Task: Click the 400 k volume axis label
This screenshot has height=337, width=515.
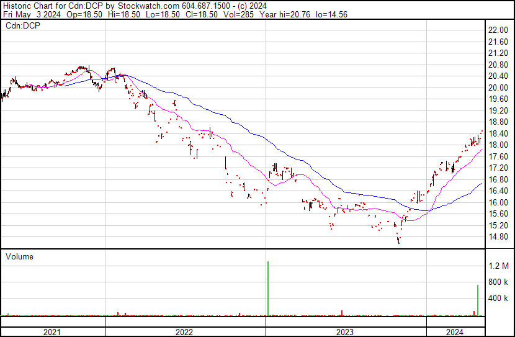Action: pyautogui.click(x=498, y=298)
